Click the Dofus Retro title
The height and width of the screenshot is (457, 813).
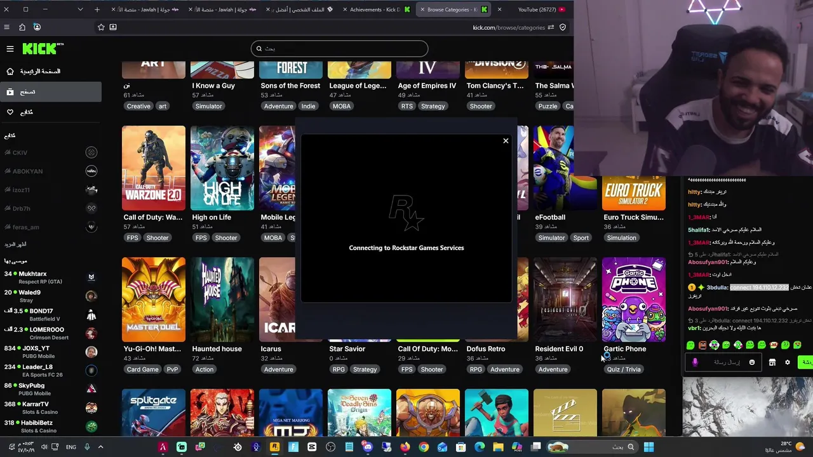click(x=486, y=348)
